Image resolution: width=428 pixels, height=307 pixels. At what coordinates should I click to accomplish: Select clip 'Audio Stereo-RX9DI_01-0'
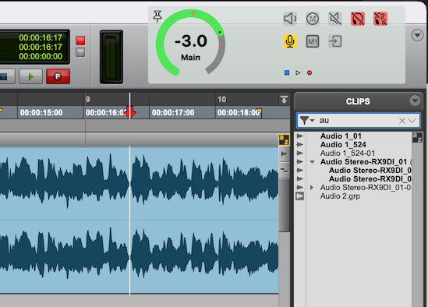(366, 188)
